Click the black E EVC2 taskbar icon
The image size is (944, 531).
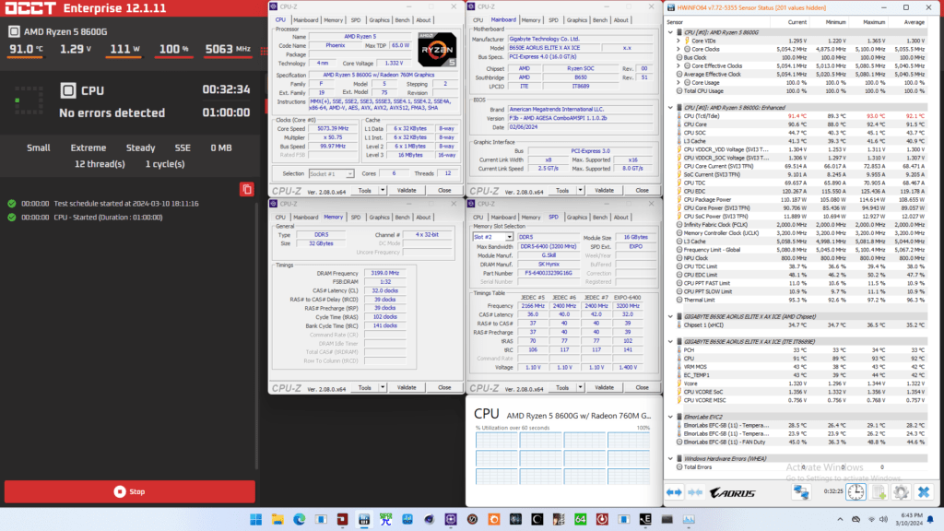(645, 520)
